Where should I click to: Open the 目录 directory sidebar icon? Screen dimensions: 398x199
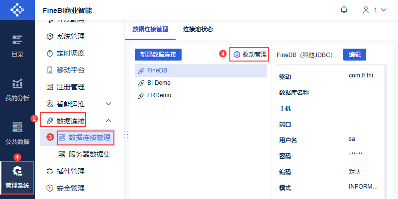17,46
